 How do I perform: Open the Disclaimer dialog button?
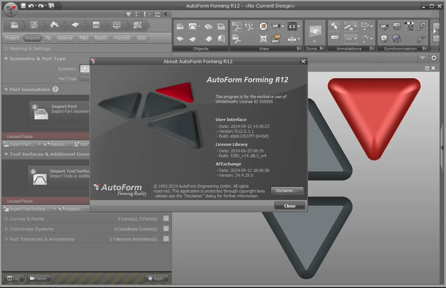(x=287, y=191)
